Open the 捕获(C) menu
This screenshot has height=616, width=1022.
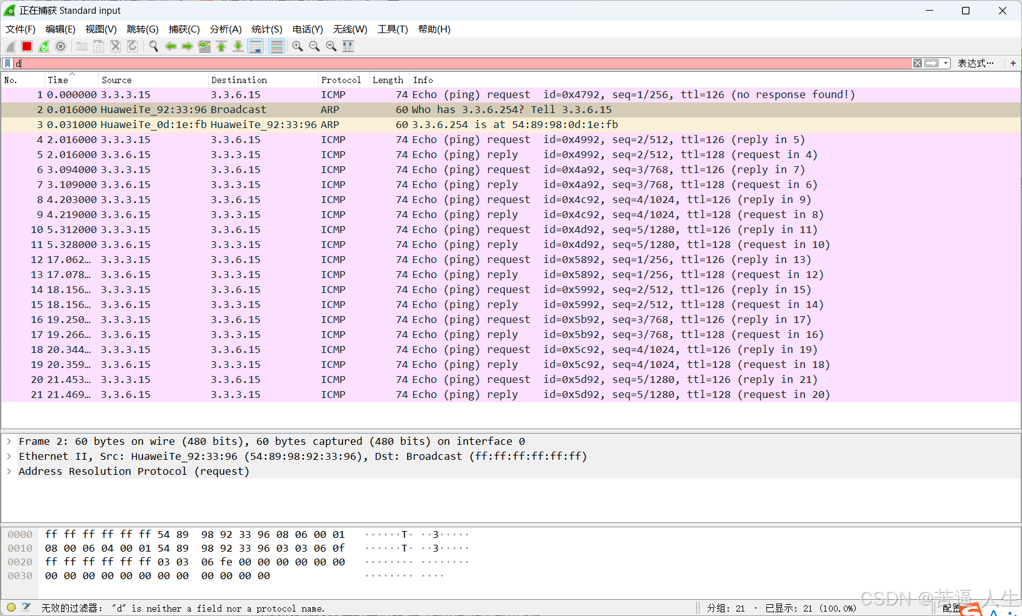(x=184, y=29)
